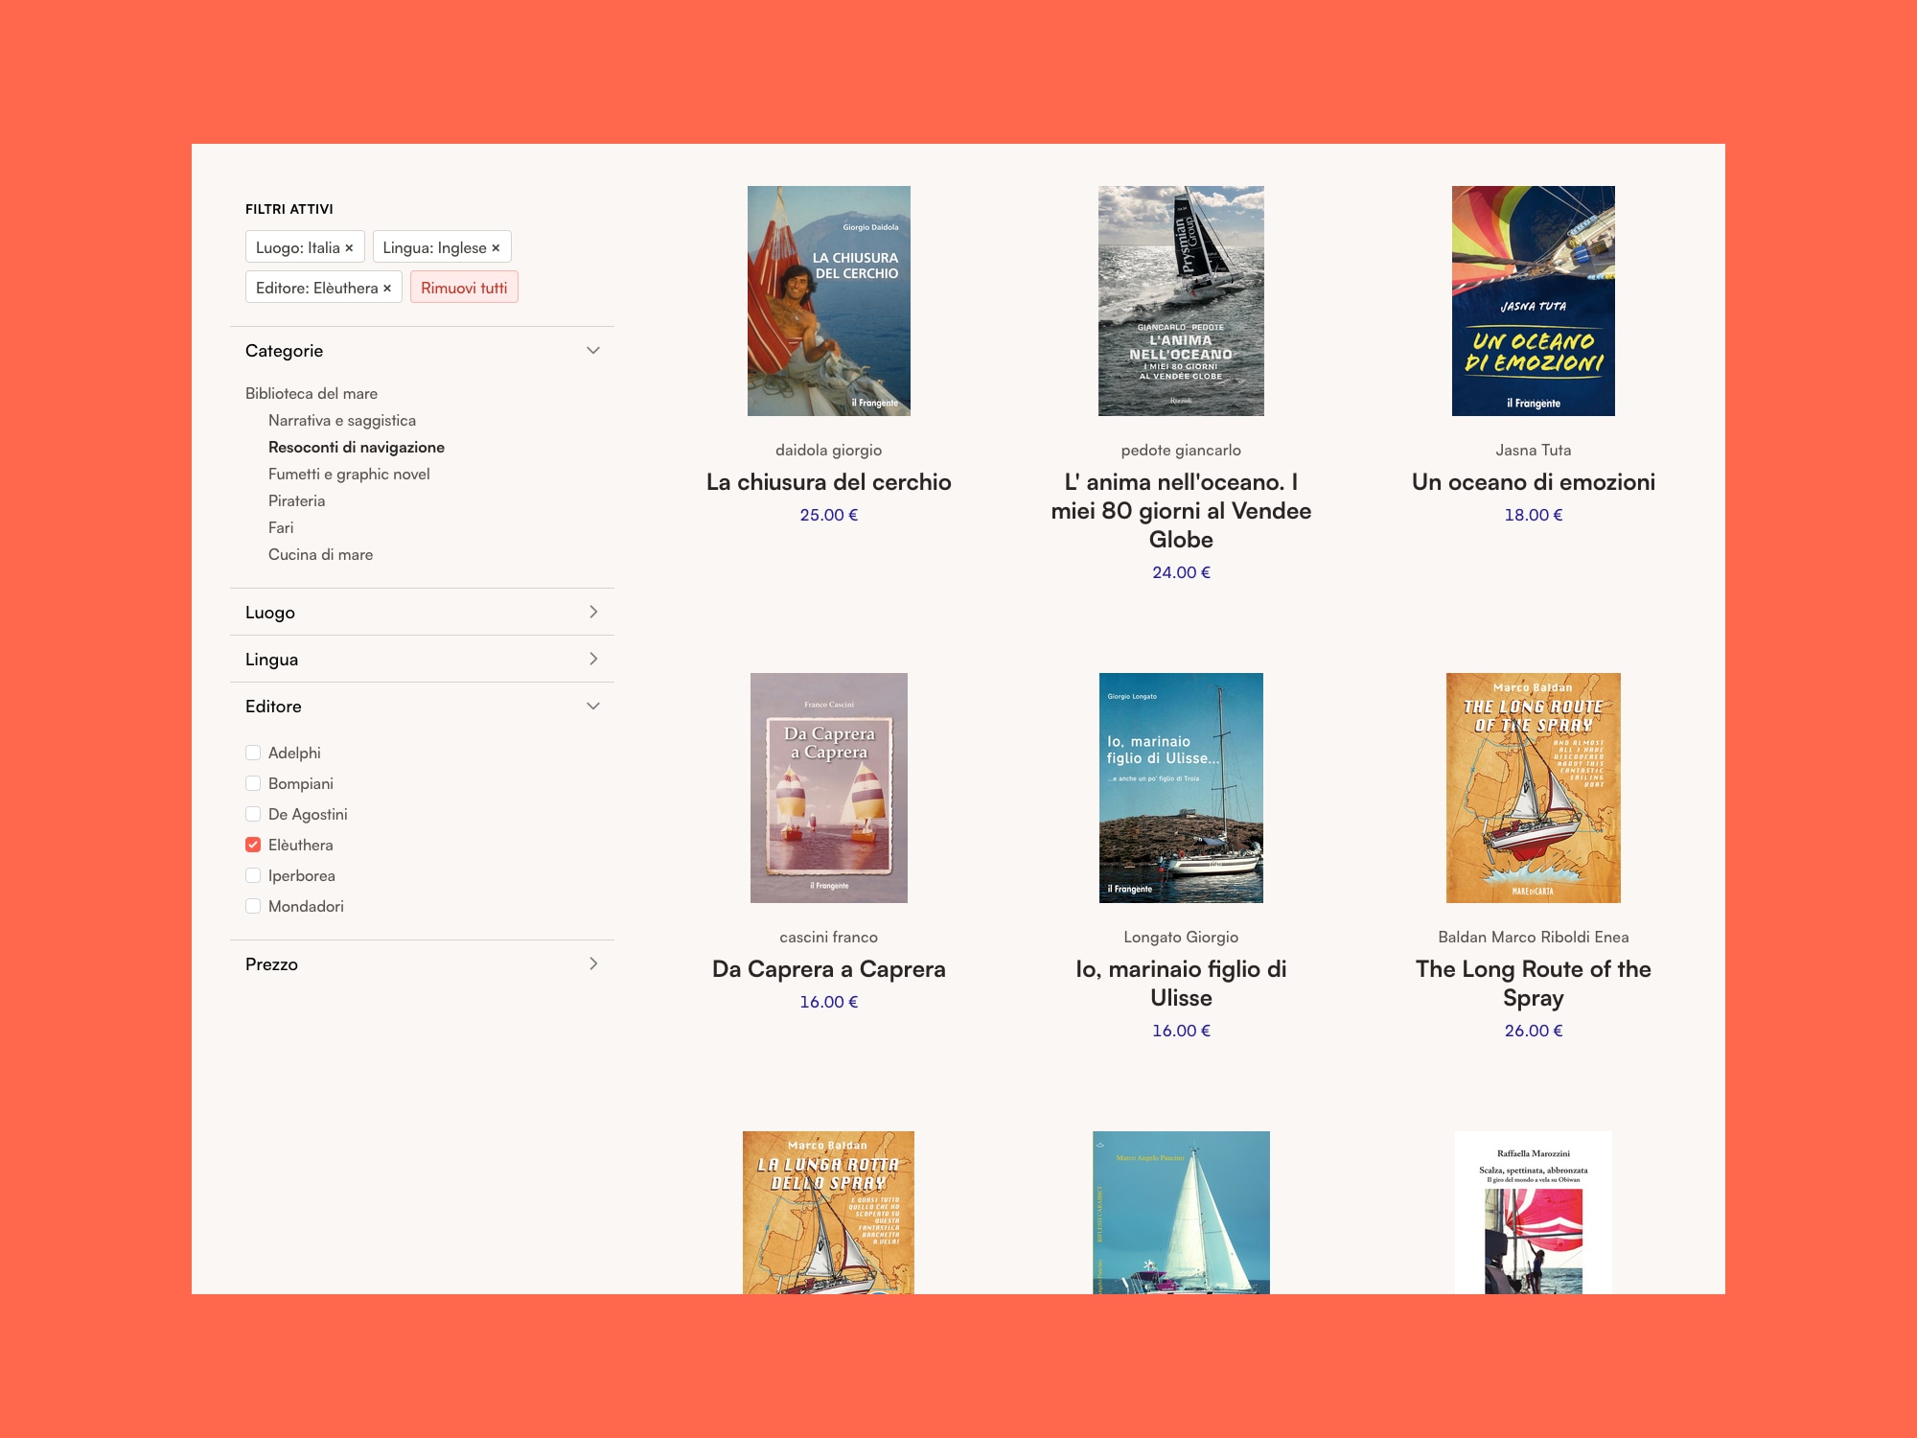This screenshot has width=1917, height=1438.
Task: Expand the Lingua filter section
Action: 422,659
